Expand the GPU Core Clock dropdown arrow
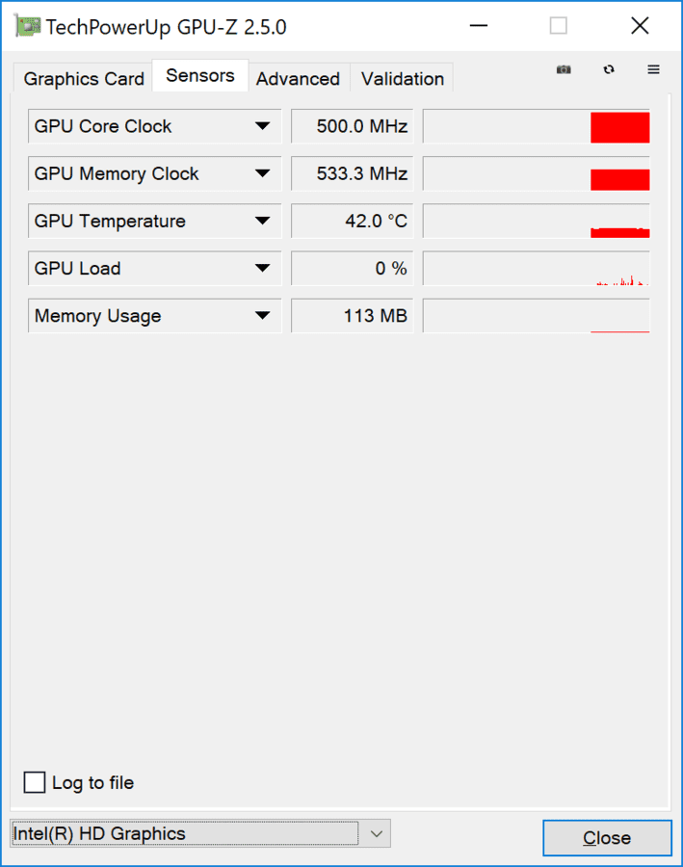The height and width of the screenshot is (867, 683). (263, 126)
